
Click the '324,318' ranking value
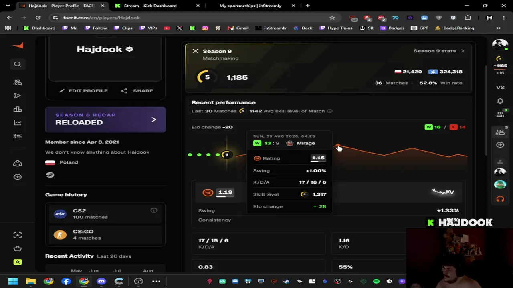click(451, 72)
